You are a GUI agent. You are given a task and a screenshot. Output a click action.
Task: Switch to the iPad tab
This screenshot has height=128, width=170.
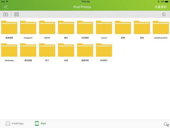40,123
